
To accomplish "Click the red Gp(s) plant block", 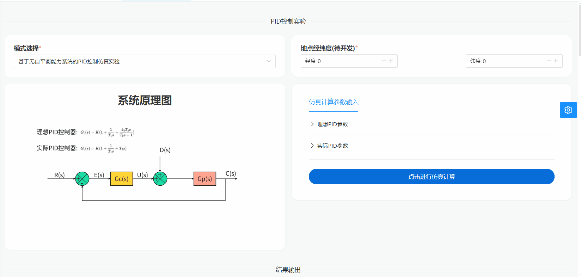I will coord(204,179).
